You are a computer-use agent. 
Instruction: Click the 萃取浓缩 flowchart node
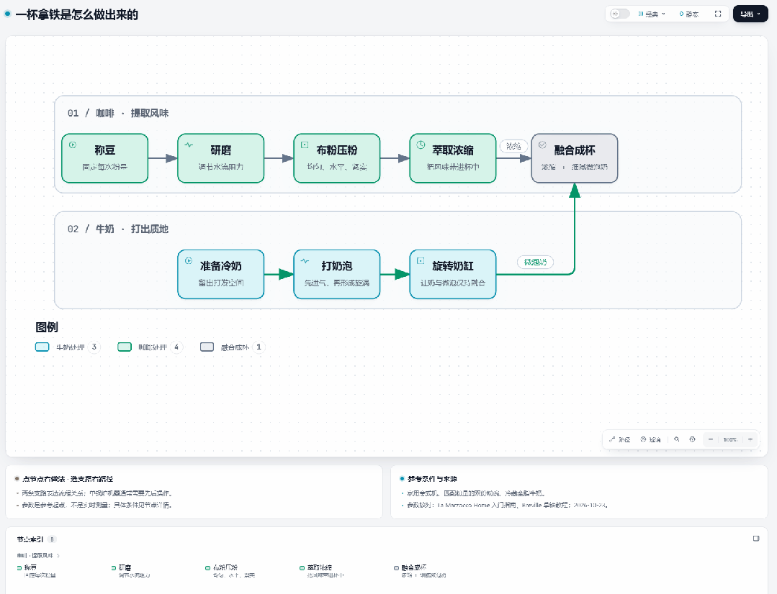pyautogui.click(x=453, y=158)
